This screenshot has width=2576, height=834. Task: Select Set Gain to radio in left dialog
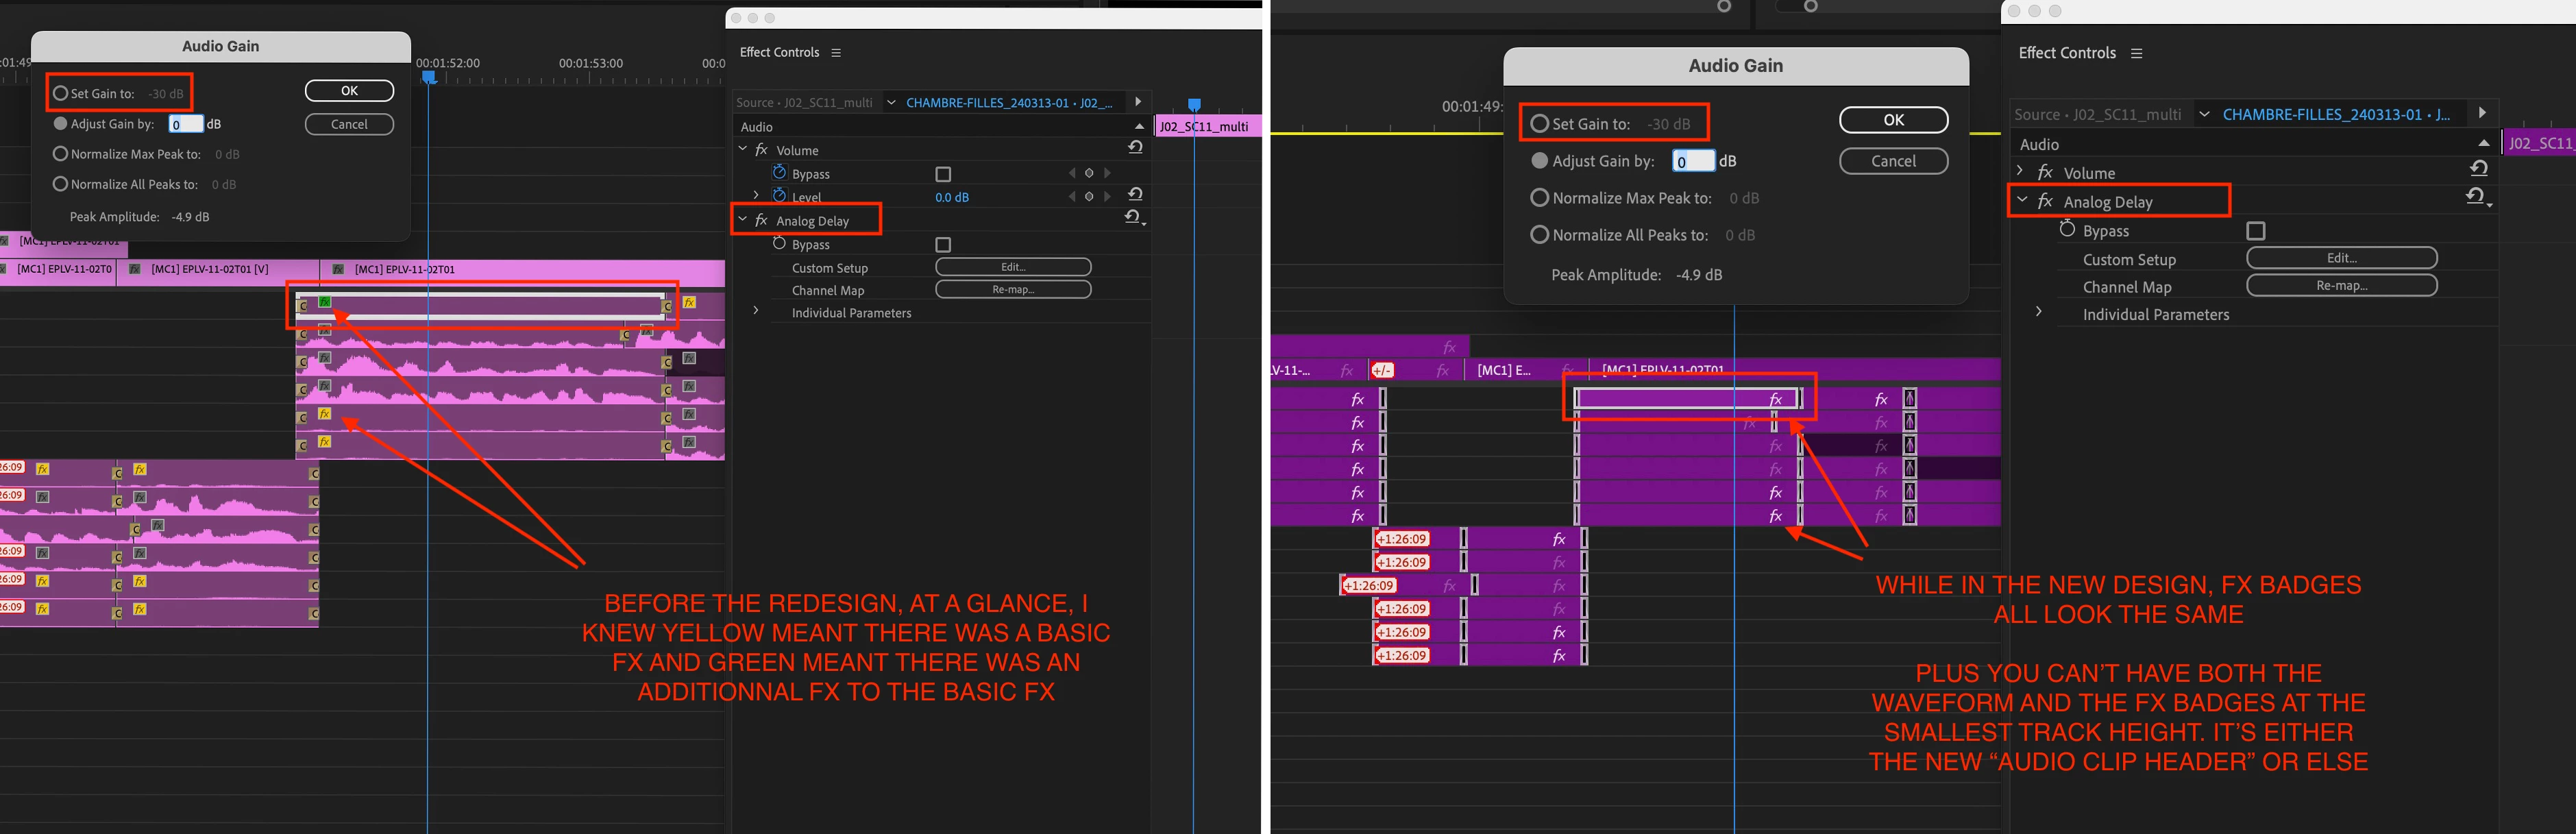61,93
